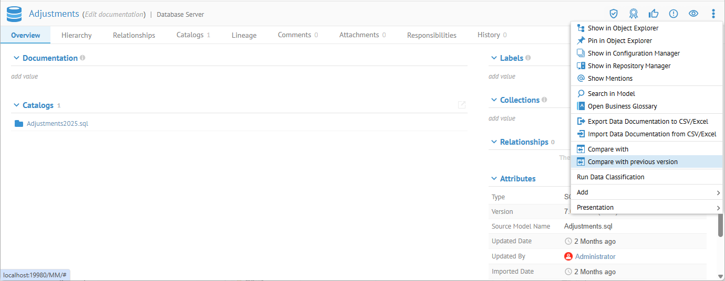Click the warning exclamation circle icon
The height and width of the screenshot is (281, 725).
(x=674, y=14)
